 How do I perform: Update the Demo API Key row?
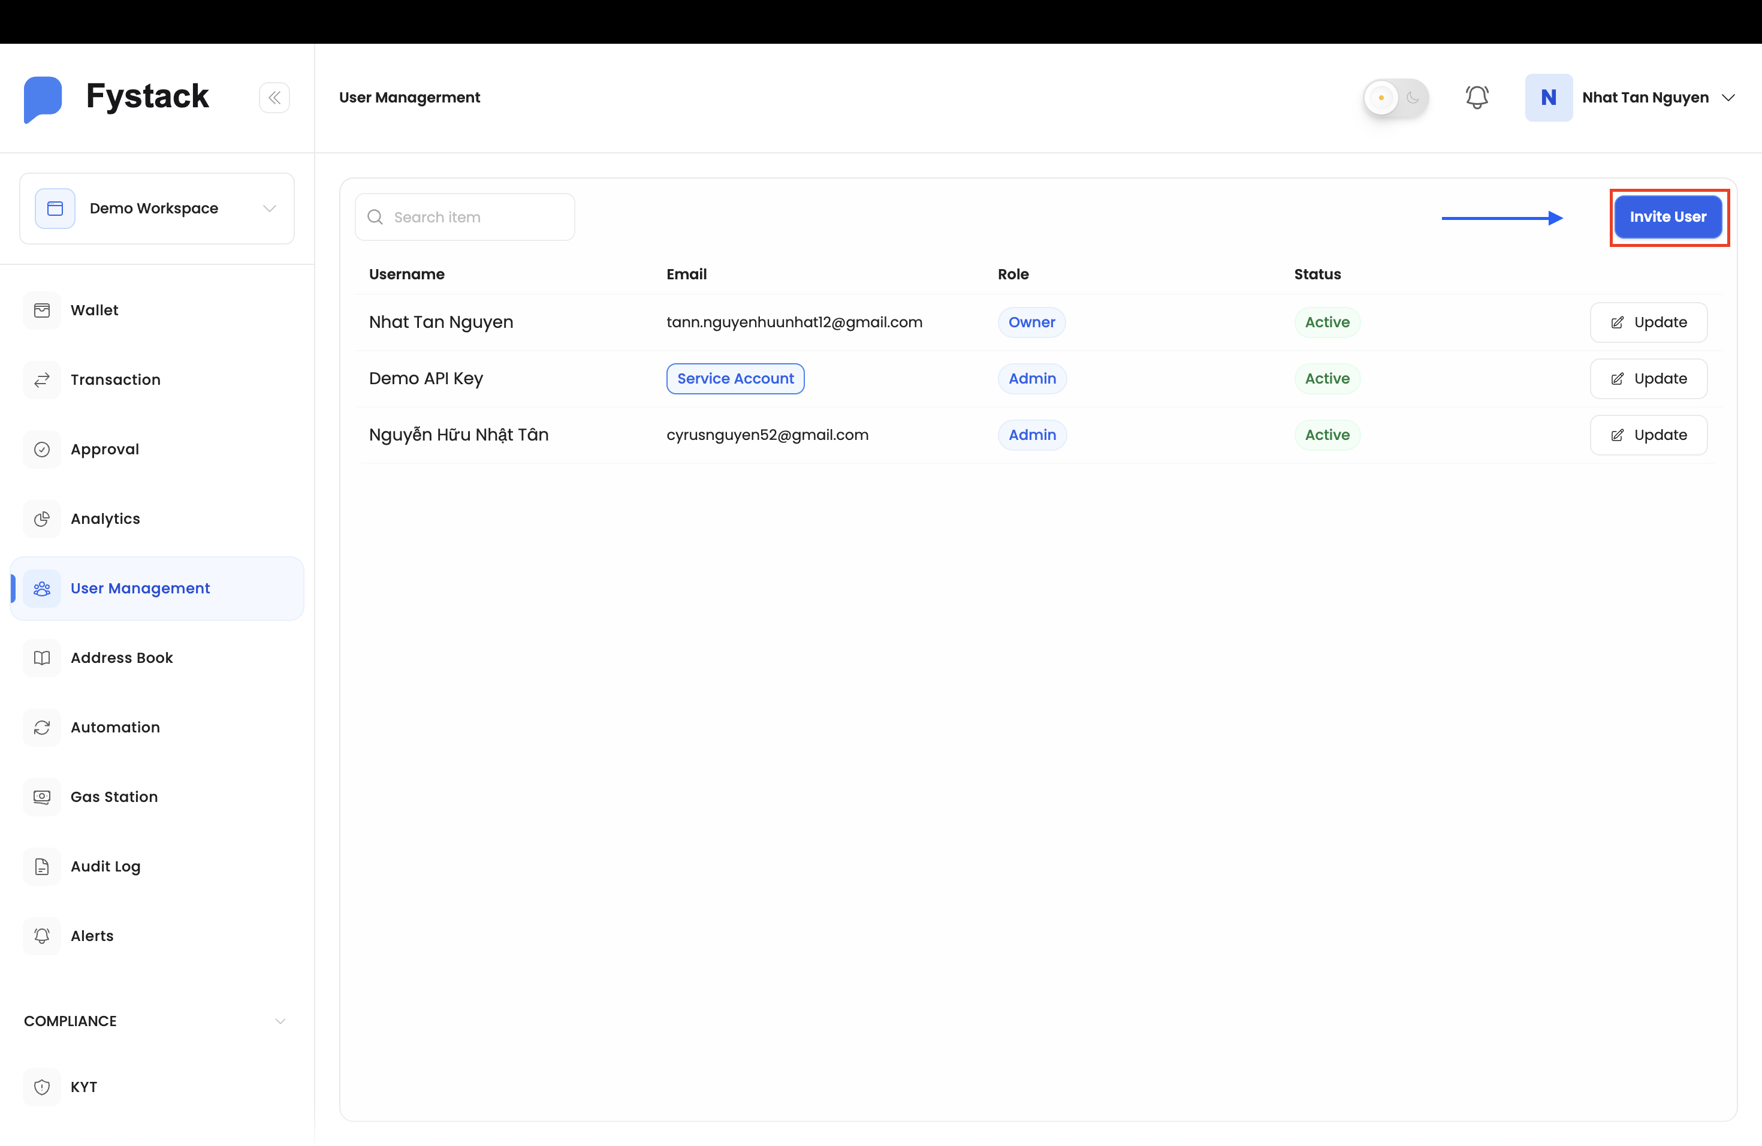pos(1648,378)
